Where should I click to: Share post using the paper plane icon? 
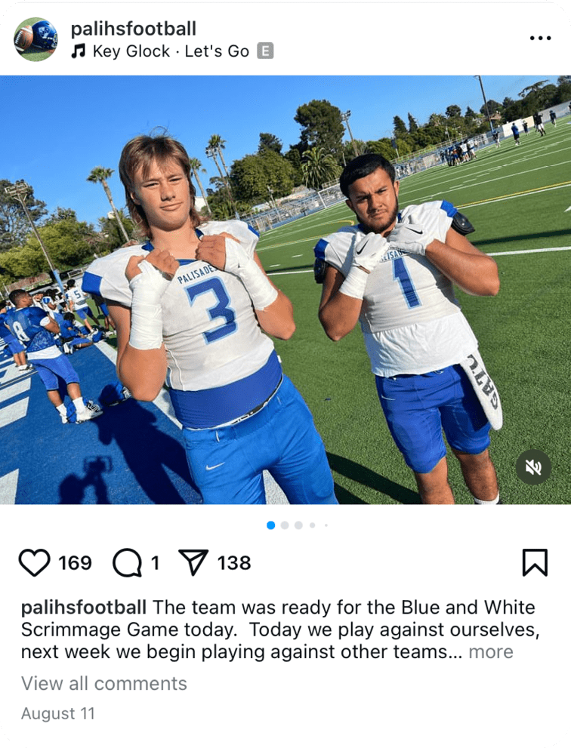coord(193,563)
